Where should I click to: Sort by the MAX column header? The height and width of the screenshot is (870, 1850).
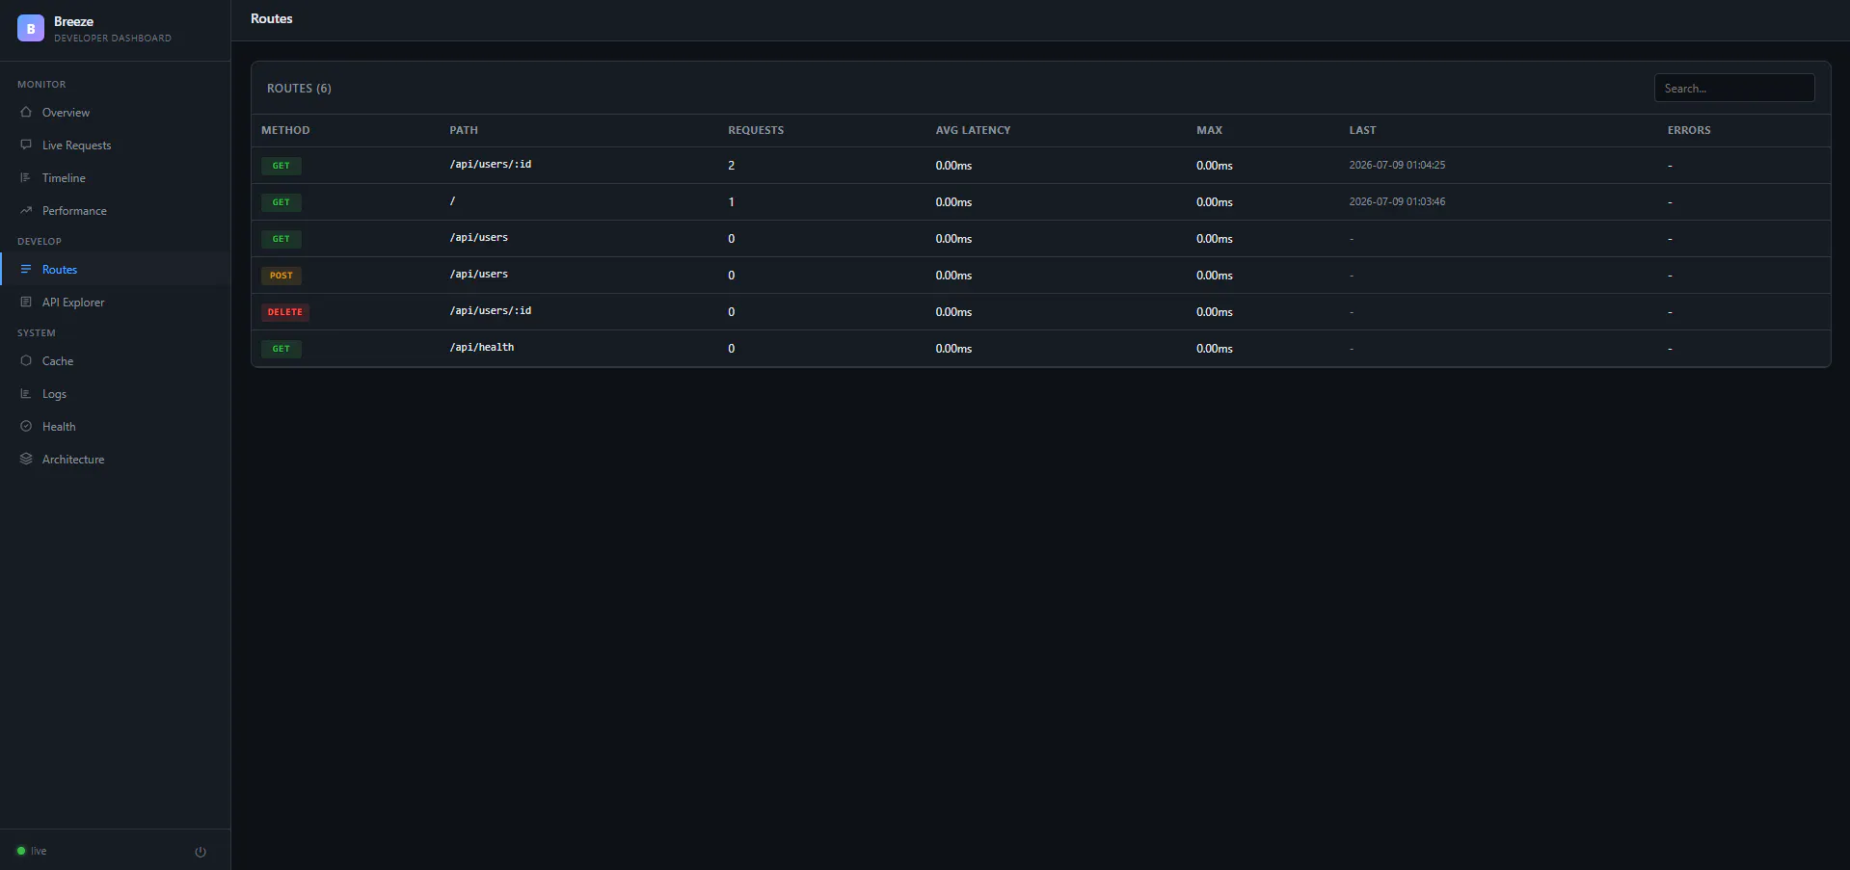pyautogui.click(x=1209, y=130)
